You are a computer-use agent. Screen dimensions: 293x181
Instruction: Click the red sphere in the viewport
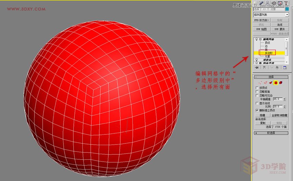[102, 99]
